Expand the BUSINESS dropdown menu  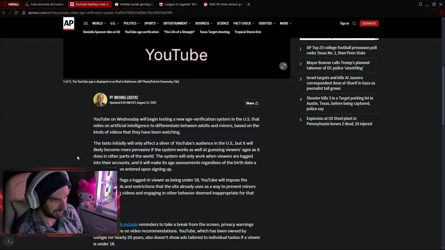[x=204, y=23]
